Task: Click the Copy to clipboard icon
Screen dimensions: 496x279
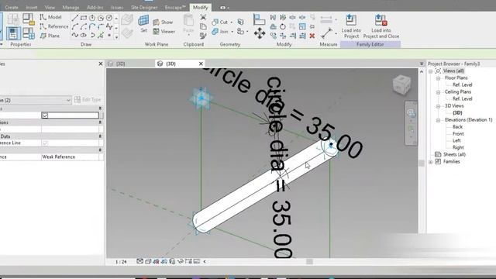Action: (203, 26)
